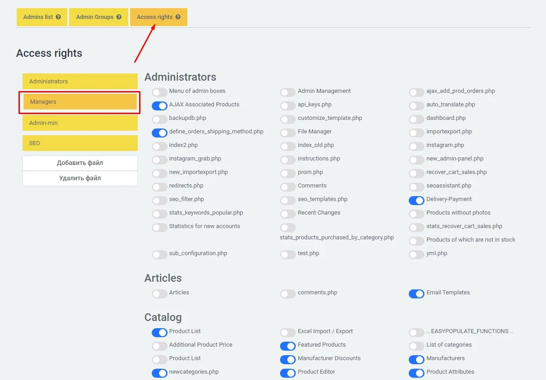Disable the Email Templates toggle
546x380 pixels.
point(416,293)
